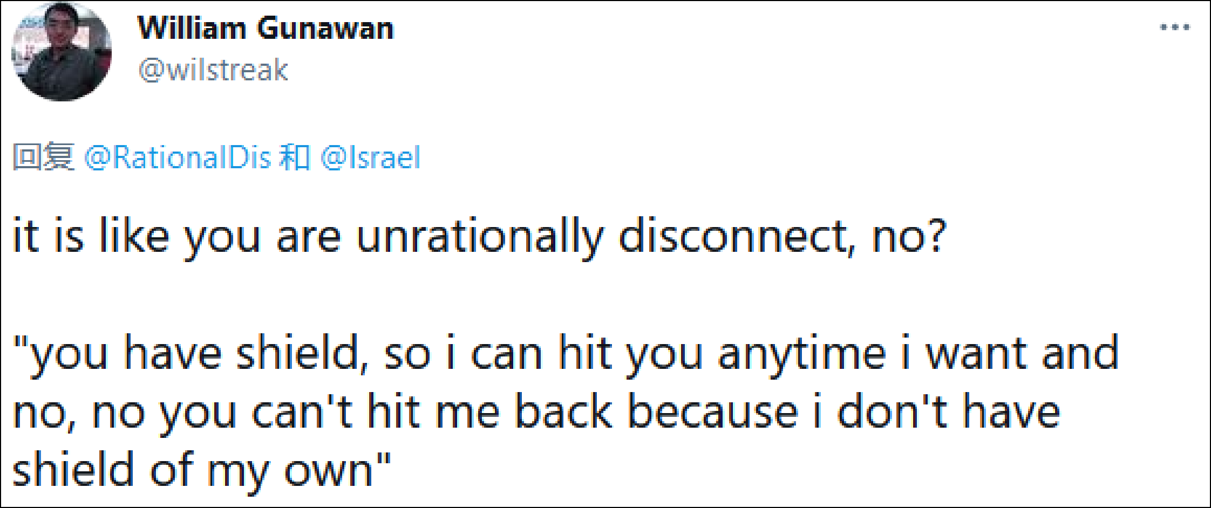
Task: Open the three-dot more options menu
Action: 1175,28
